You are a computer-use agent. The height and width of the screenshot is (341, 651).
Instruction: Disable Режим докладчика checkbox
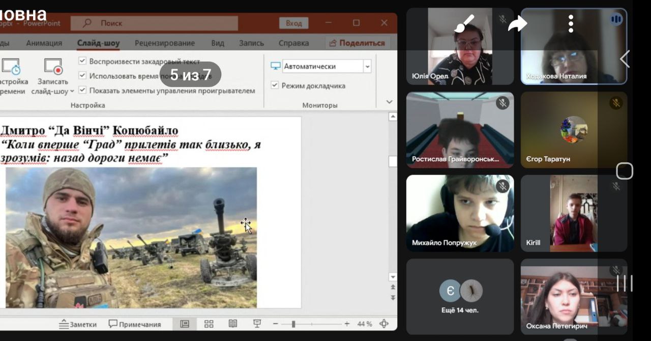275,86
